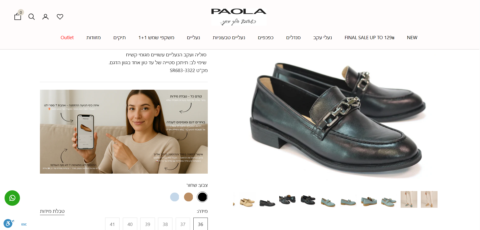Click the ordering instructions banner image

(x=124, y=132)
